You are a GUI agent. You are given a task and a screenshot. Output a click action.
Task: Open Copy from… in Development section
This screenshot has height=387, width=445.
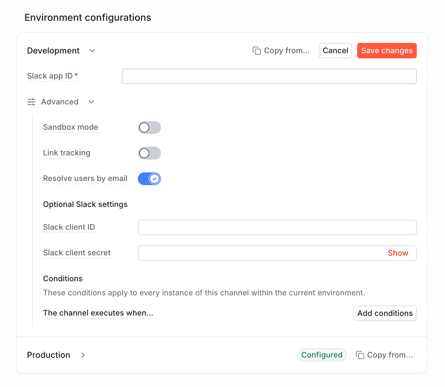tap(281, 51)
